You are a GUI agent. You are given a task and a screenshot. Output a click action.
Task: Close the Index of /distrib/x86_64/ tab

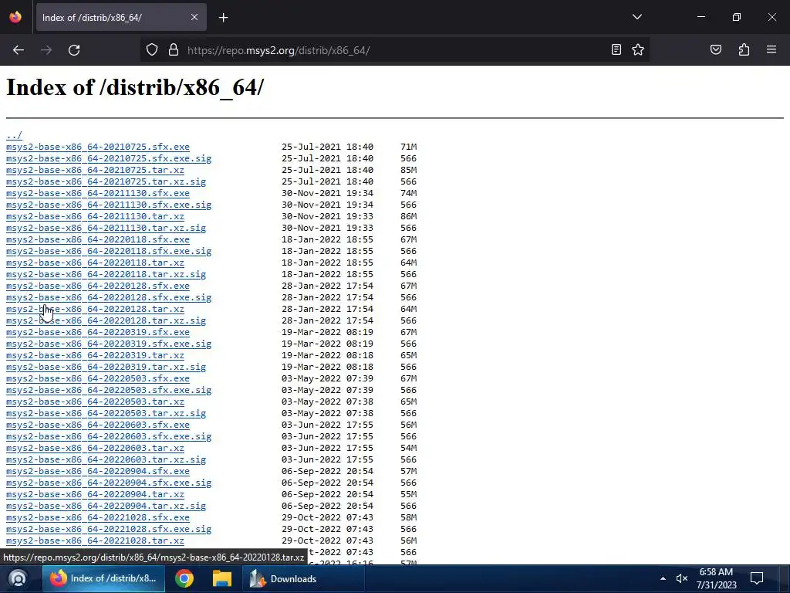coord(194,17)
